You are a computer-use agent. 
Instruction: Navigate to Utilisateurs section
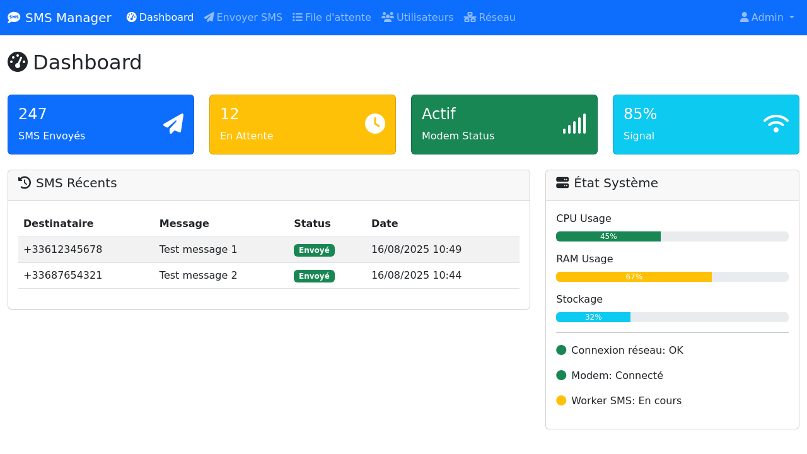417,18
